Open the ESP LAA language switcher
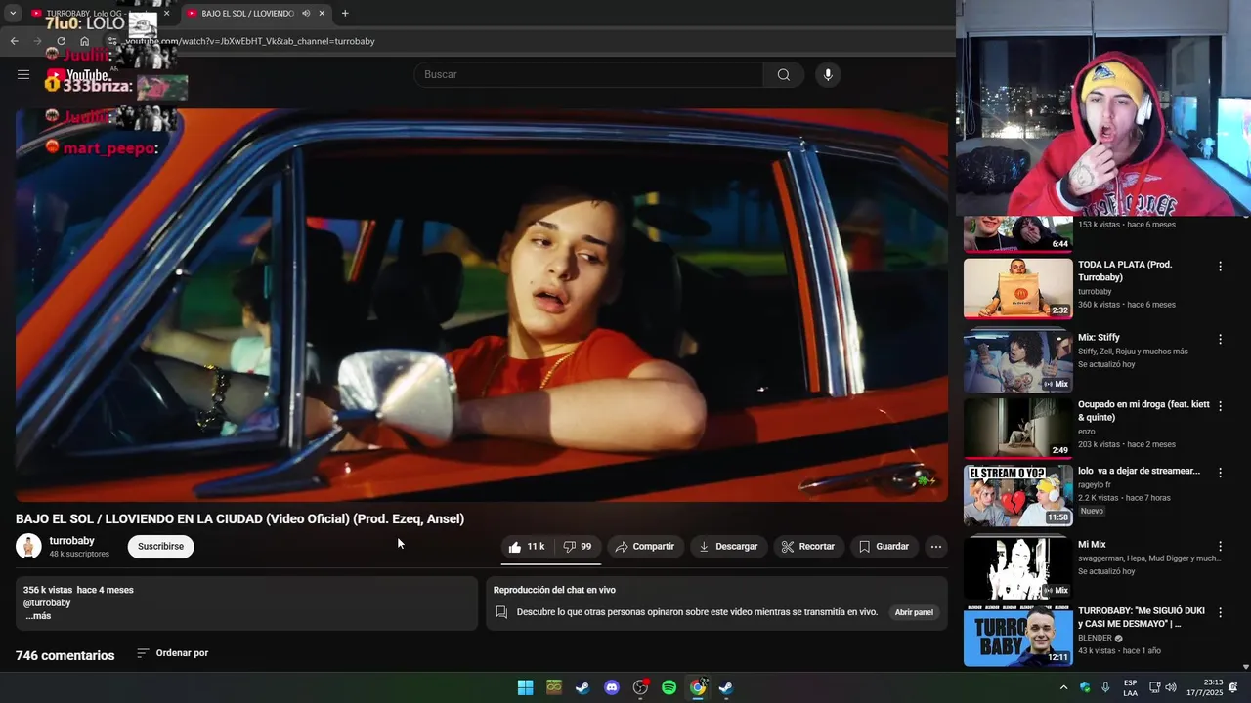 coord(1130,687)
